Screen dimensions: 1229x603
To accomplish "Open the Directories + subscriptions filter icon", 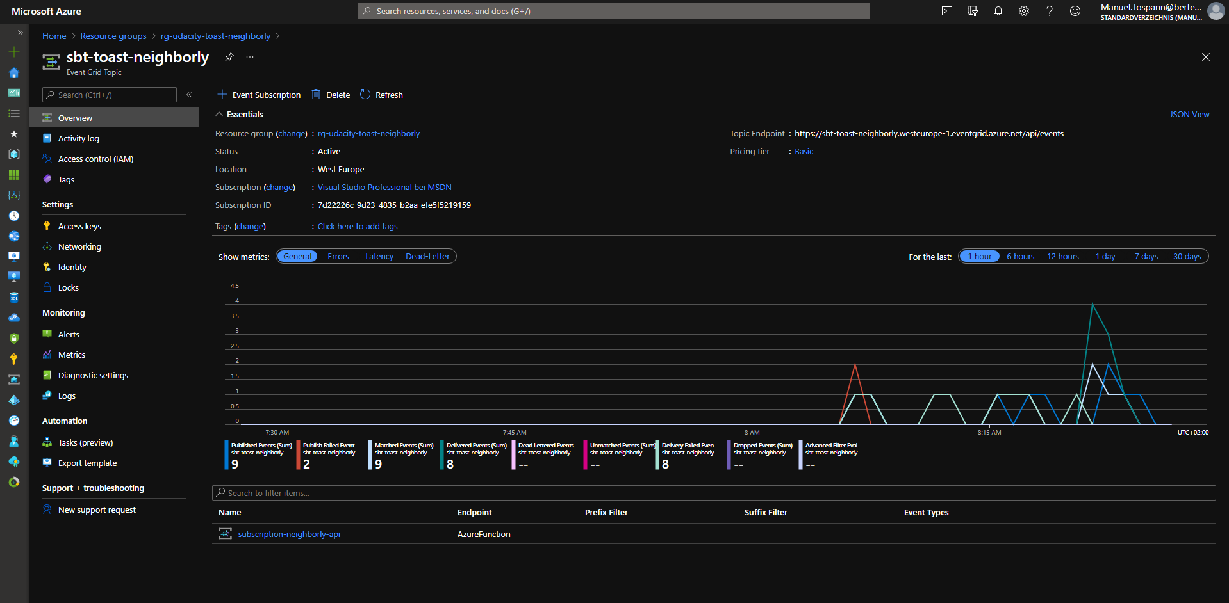I will coord(973,11).
